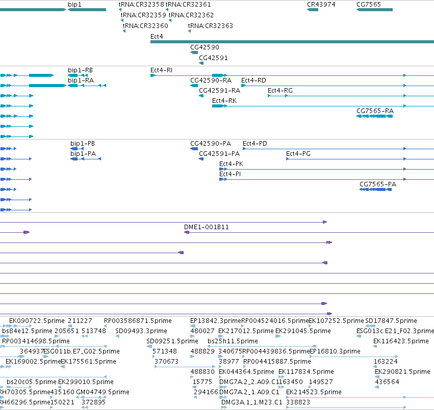
Task: Click the CG7565 gene label
Action: tap(369, 5)
